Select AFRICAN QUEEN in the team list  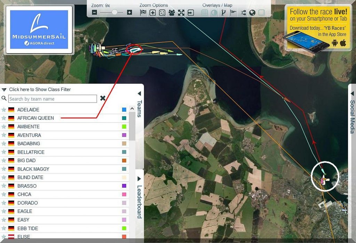[35, 118]
